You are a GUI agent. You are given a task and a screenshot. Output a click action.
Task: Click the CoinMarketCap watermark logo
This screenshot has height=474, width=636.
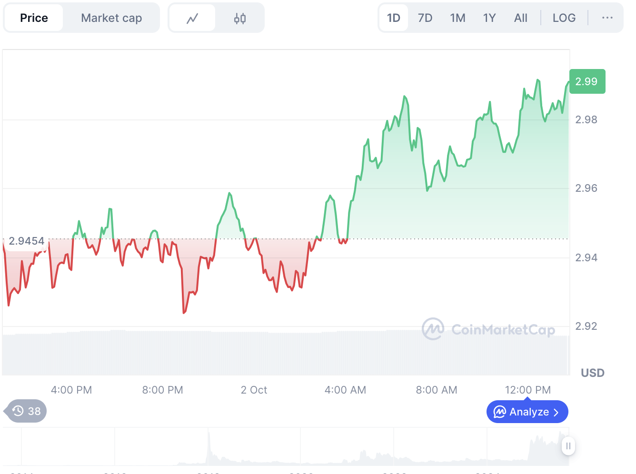point(434,329)
